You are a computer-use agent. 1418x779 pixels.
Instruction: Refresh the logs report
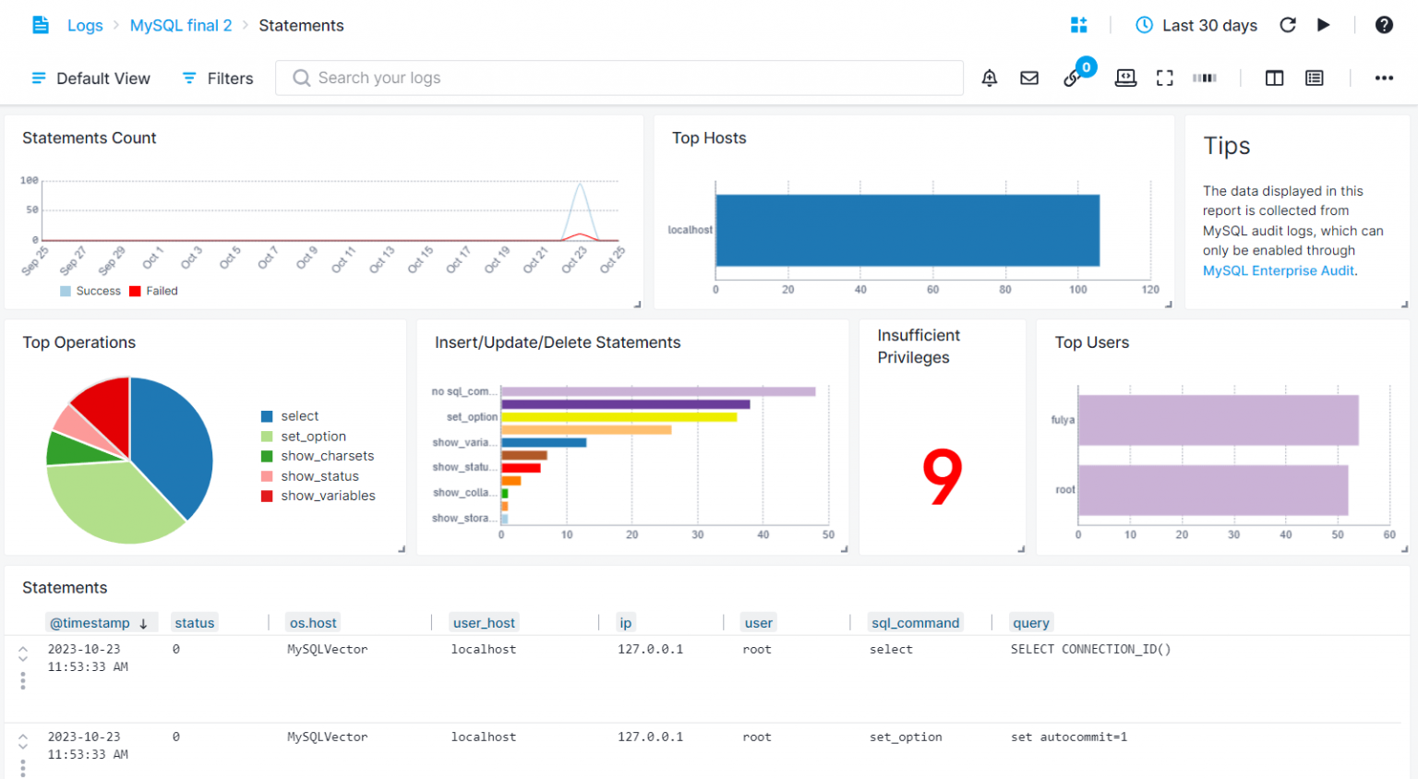tap(1288, 25)
